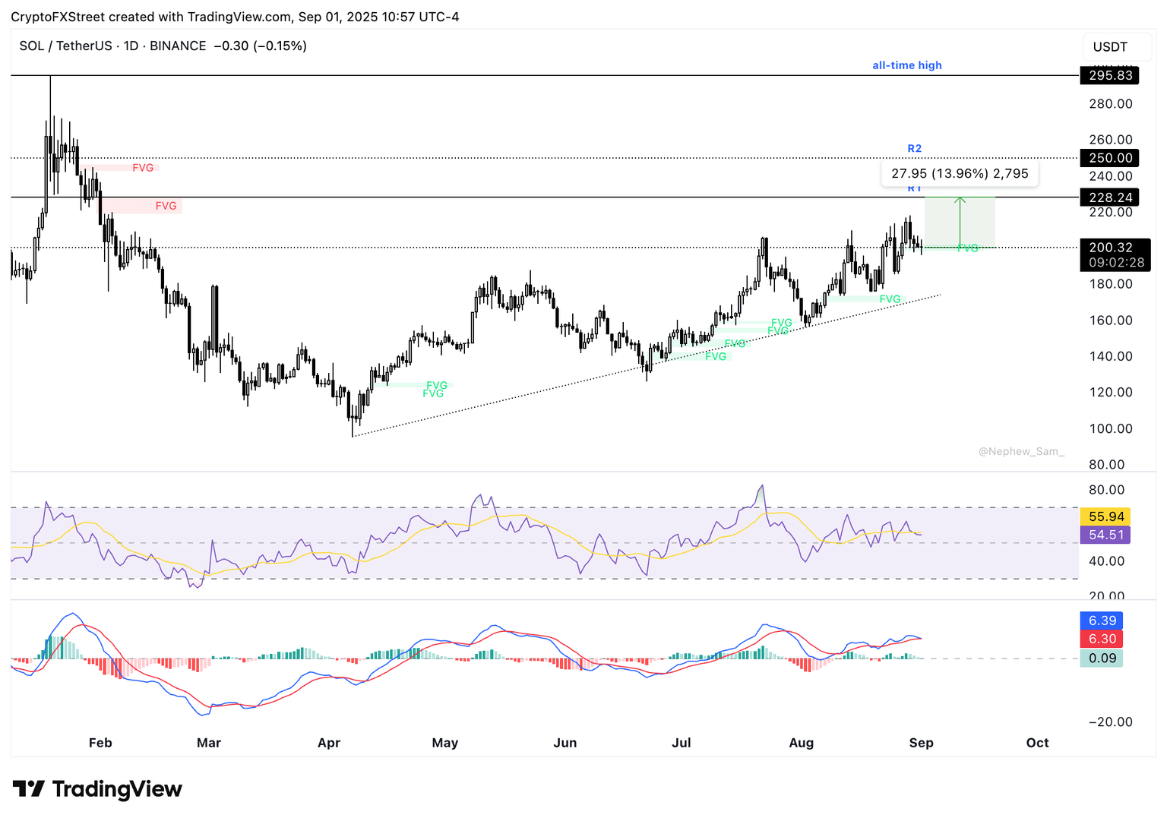Screen dimensions: 1167x821
Task: Click the @Nephew_Sam_ watermark
Action: click(x=1020, y=450)
